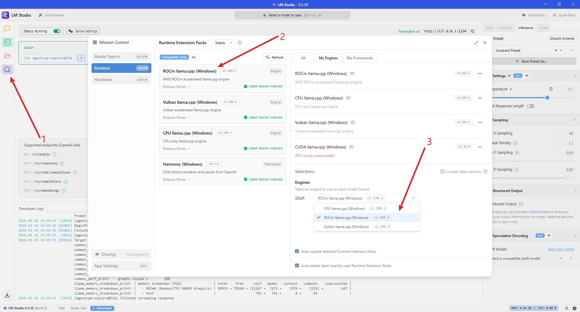Enable the Limit Response Length switch
The image size is (580, 312).
(530, 106)
